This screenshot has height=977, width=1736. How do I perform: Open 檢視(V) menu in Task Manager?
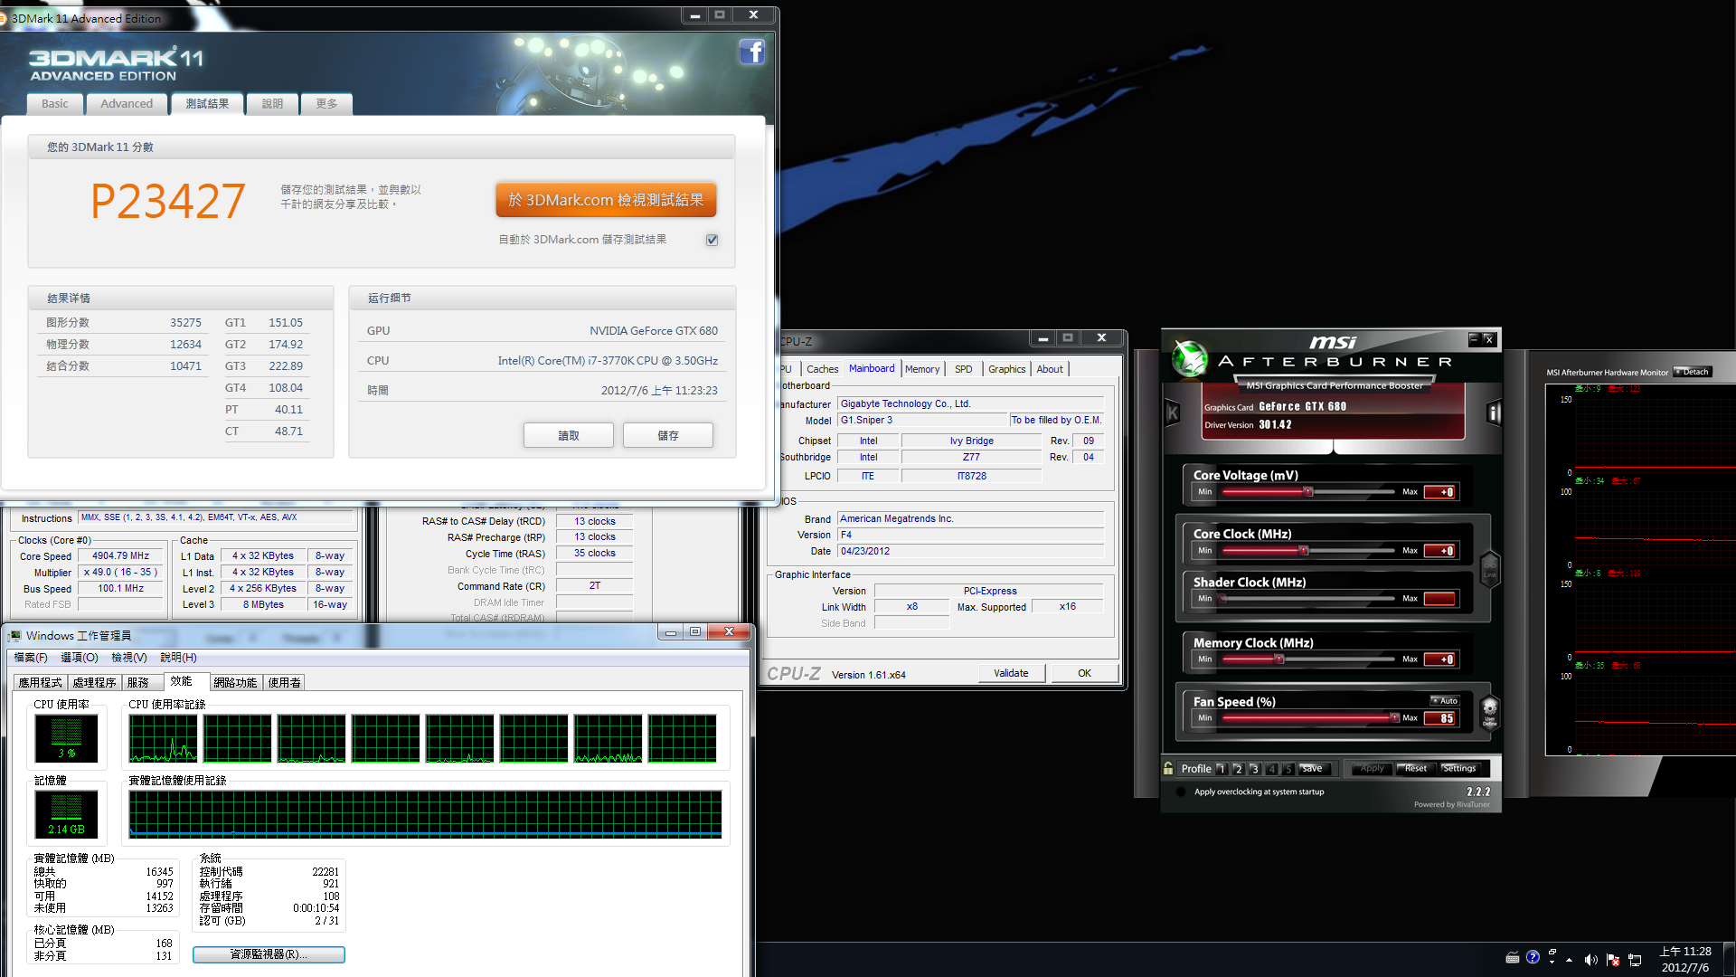point(129,658)
